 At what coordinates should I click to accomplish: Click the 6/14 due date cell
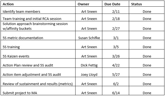point(115,91)
